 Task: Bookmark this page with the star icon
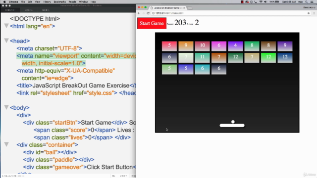pos(309,13)
